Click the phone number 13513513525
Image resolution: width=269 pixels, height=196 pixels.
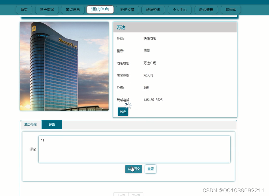coord(153,100)
